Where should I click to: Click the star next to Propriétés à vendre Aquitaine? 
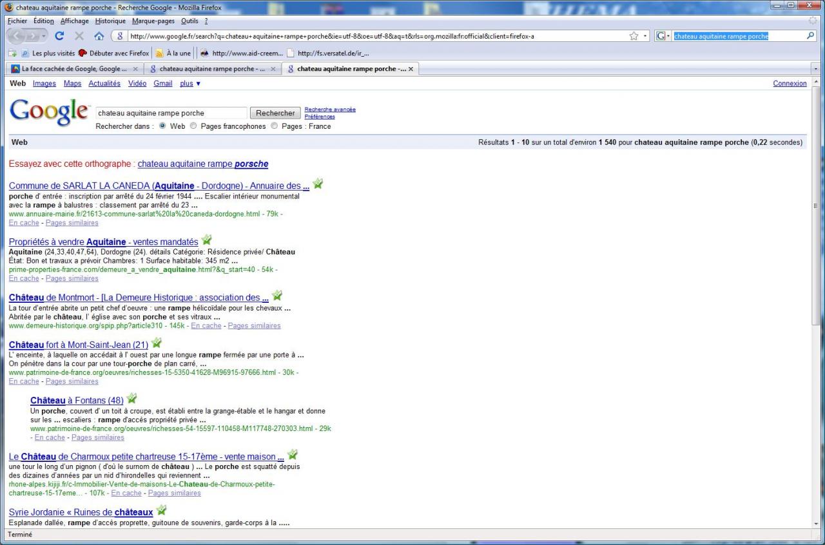pyautogui.click(x=206, y=240)
